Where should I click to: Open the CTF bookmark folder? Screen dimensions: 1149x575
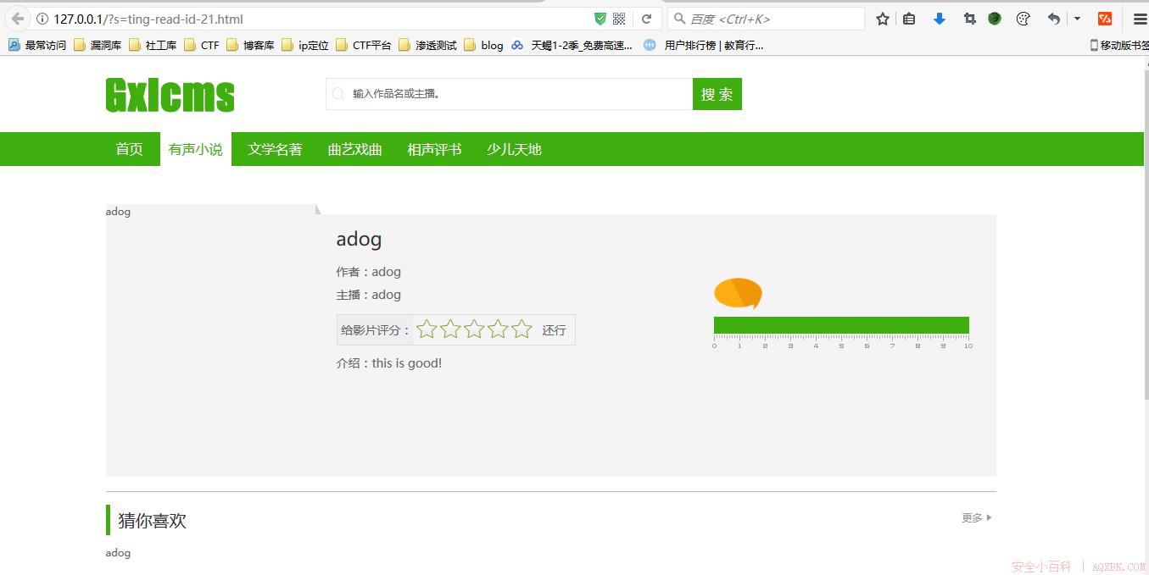202,45
